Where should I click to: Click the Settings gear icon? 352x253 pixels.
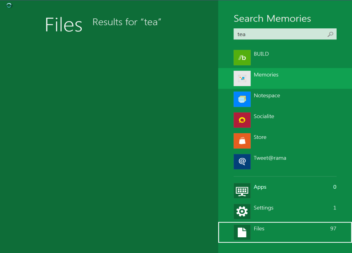tap(242, 212)
